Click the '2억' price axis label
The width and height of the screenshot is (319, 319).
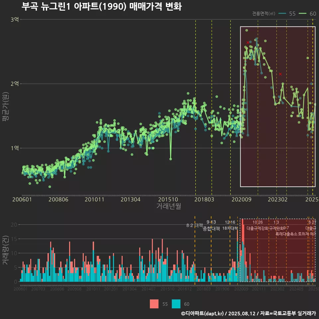coord(15,84)
